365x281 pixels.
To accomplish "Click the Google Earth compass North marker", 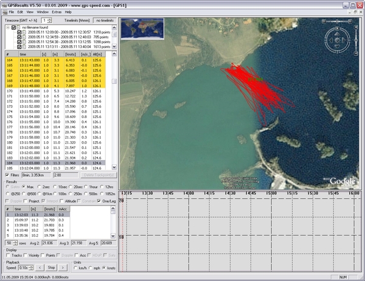I will (x=337, y=29).
